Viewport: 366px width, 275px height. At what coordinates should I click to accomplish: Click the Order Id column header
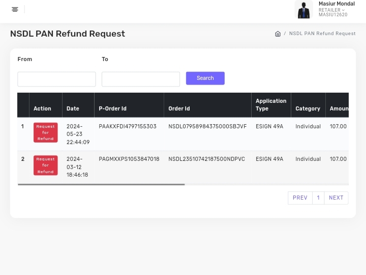tap(179, 108)
